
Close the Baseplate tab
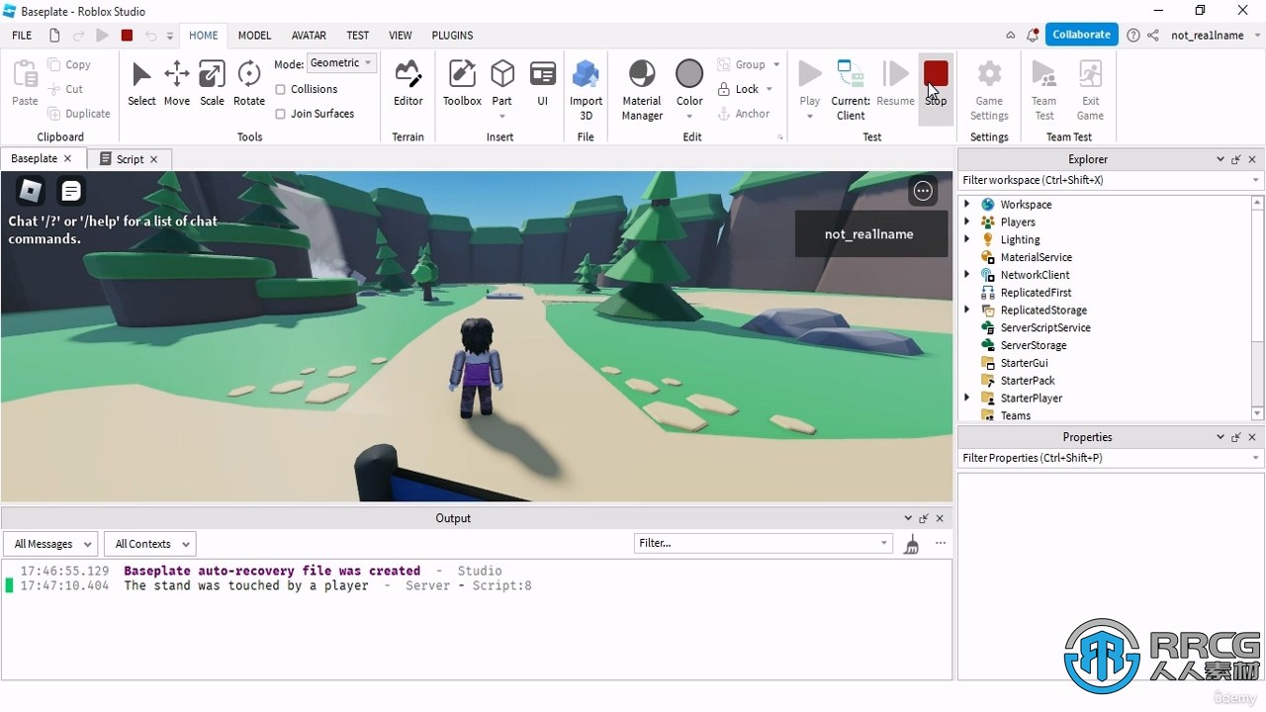tap(67, 158)
